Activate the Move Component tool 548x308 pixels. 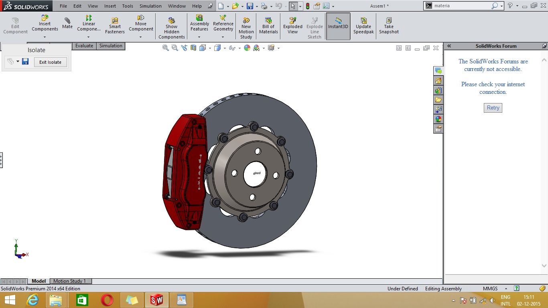click(x=141, y=23)
